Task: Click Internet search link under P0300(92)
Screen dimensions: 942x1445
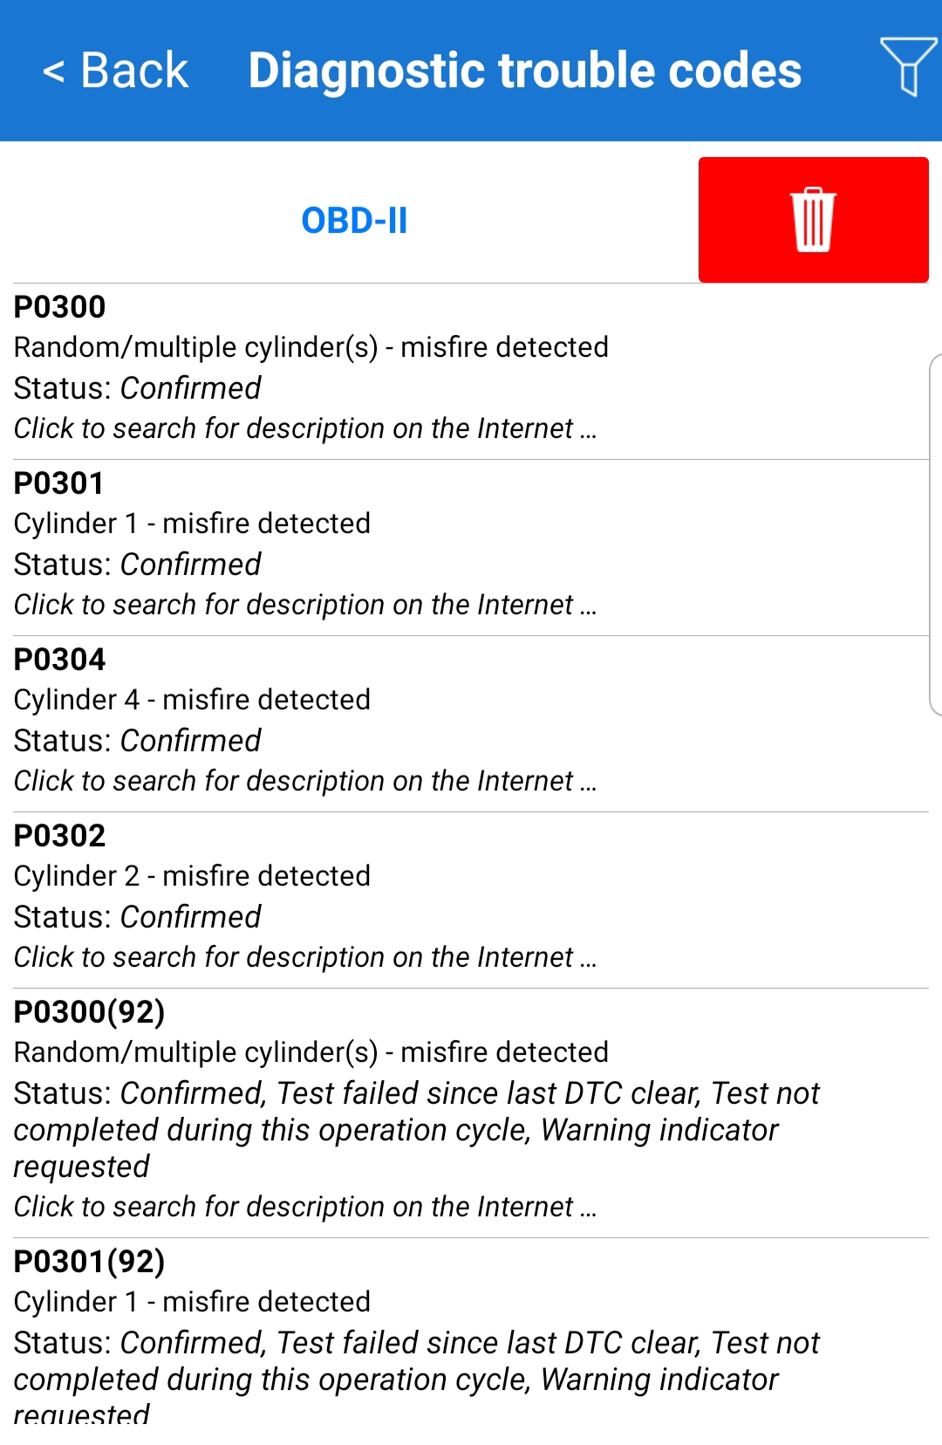Action: [305, 1207]
